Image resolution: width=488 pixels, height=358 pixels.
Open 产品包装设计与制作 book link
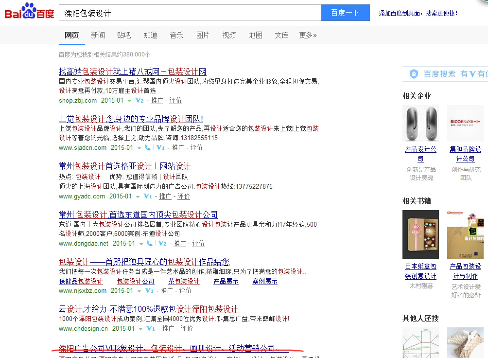(465, 271)
